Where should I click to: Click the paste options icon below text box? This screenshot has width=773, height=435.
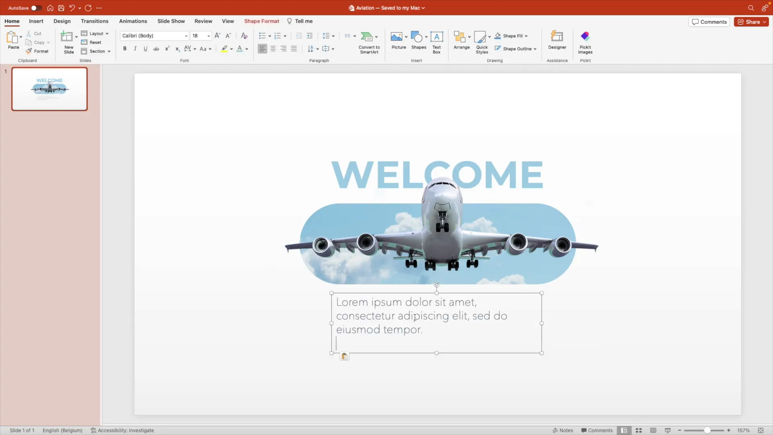click(344, 356)
